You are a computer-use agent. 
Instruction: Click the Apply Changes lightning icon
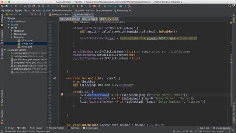click(77, 6)
